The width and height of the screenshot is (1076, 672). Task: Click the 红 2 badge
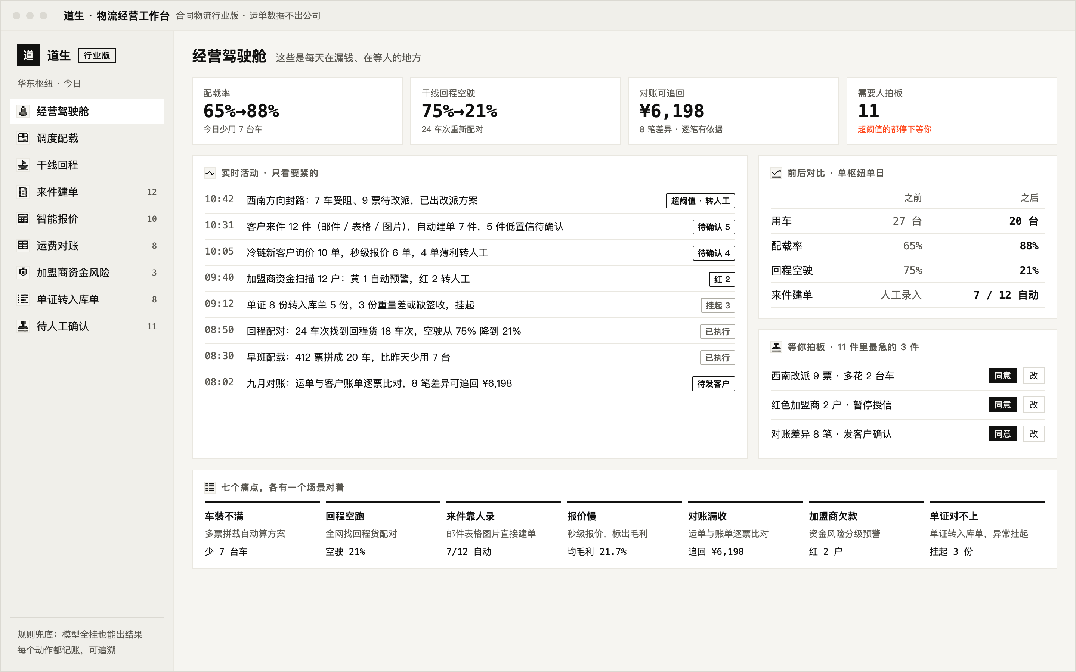(x=722, y=280)
